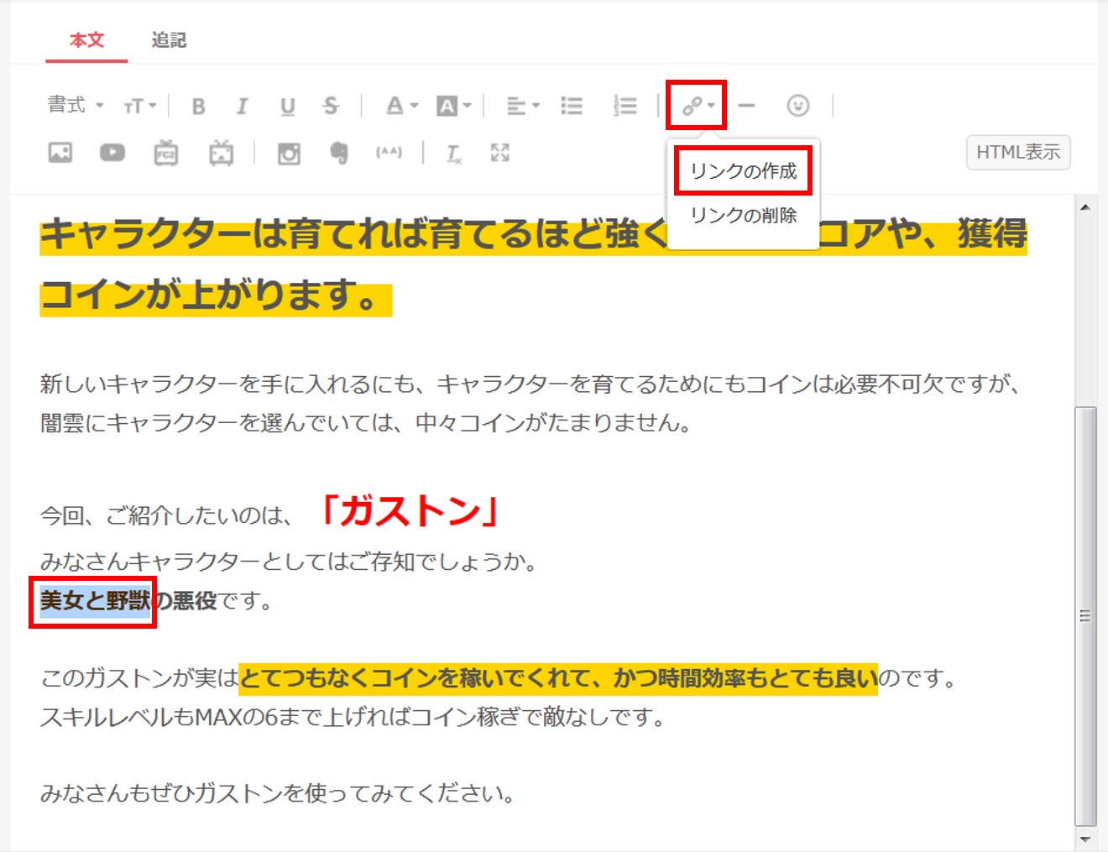Viewport: 1108px width, 852px height.
Task: Switch to the 本文 tab
Action: tap(86, 40)
